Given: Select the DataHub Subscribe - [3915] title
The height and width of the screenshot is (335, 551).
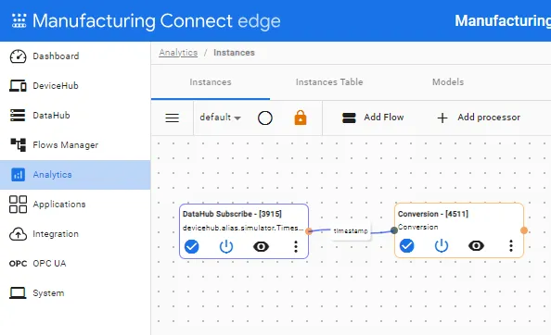Looking at the screenshot, I should tap(232, 214).
